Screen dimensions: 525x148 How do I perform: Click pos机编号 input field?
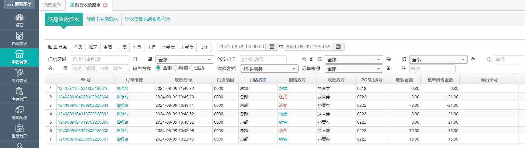point(263,59)
